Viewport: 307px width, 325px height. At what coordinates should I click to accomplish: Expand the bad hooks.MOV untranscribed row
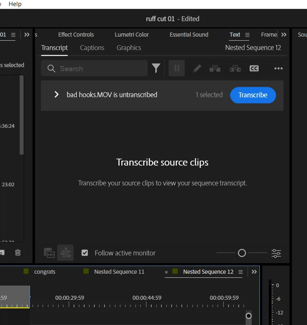point(57,94)
